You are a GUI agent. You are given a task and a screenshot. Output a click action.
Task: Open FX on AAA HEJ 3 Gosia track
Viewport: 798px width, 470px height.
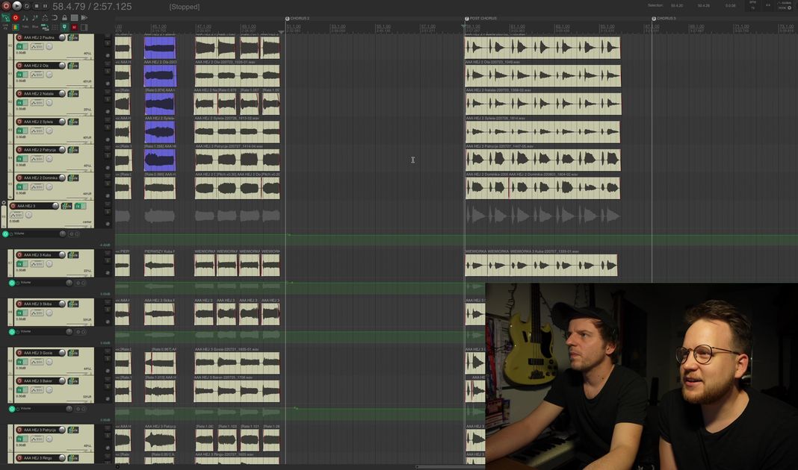point(20,361)
